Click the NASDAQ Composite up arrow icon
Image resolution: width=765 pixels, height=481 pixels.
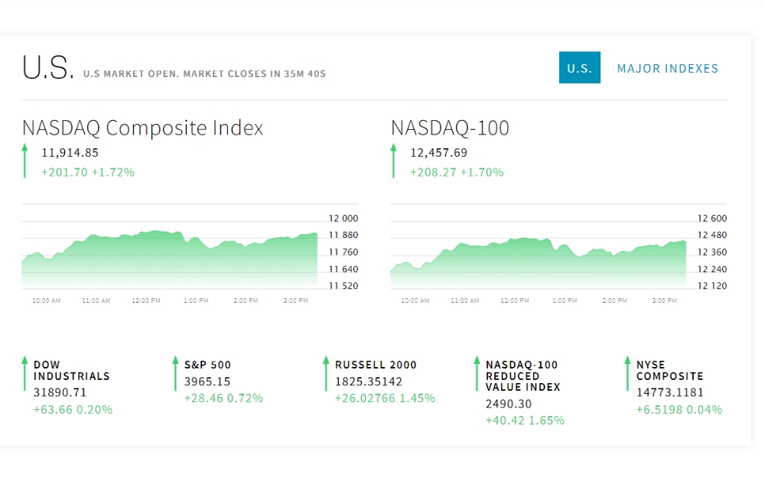click(25, 161)
